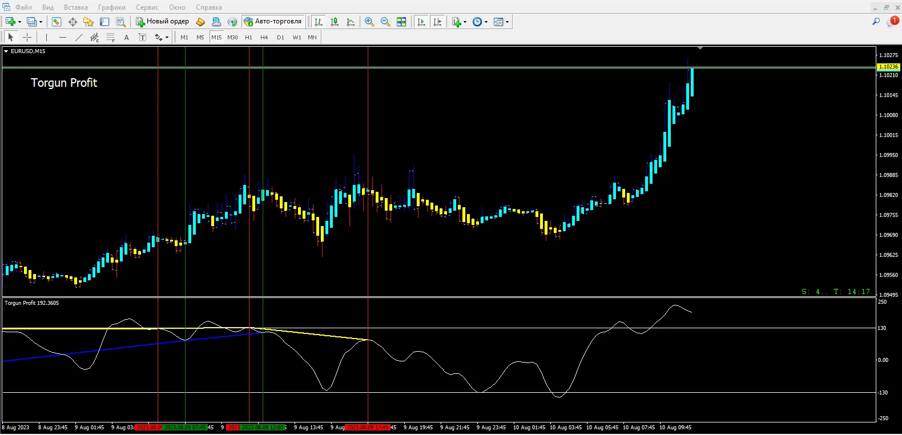This screenshot has width=902, height=435.
Task: Open the Сервис menu
Action: click(147, 7)
